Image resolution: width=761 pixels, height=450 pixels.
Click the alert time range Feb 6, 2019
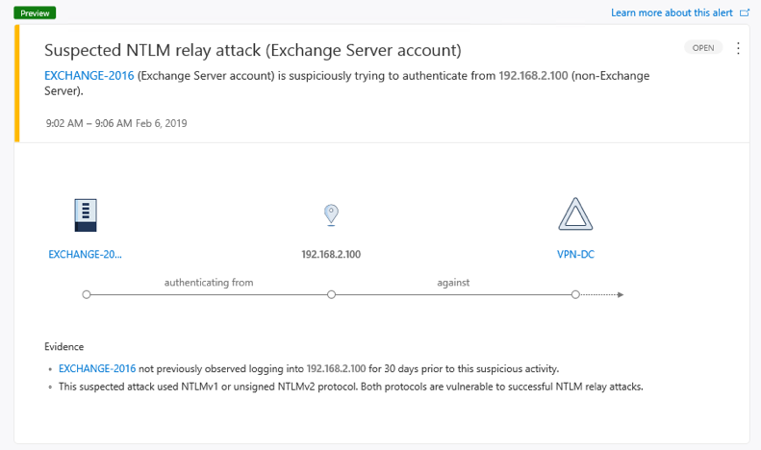coord(116,123)
